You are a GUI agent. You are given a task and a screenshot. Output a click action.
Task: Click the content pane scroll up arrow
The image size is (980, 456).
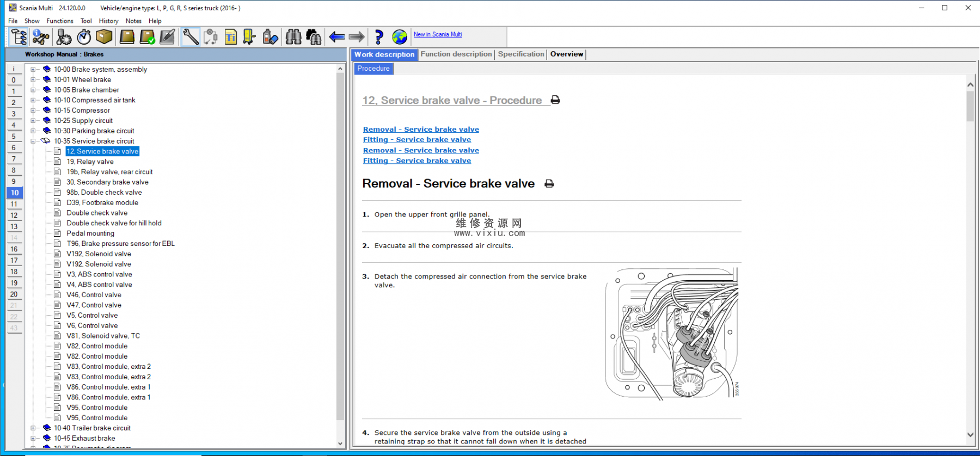point(970,85)
